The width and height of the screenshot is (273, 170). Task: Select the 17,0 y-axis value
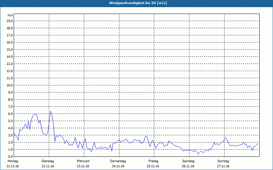coord(10,35)
